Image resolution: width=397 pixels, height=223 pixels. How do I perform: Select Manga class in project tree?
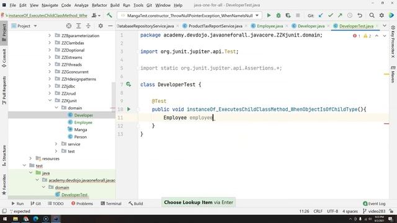pyautogui.click(x=81, y=129)
